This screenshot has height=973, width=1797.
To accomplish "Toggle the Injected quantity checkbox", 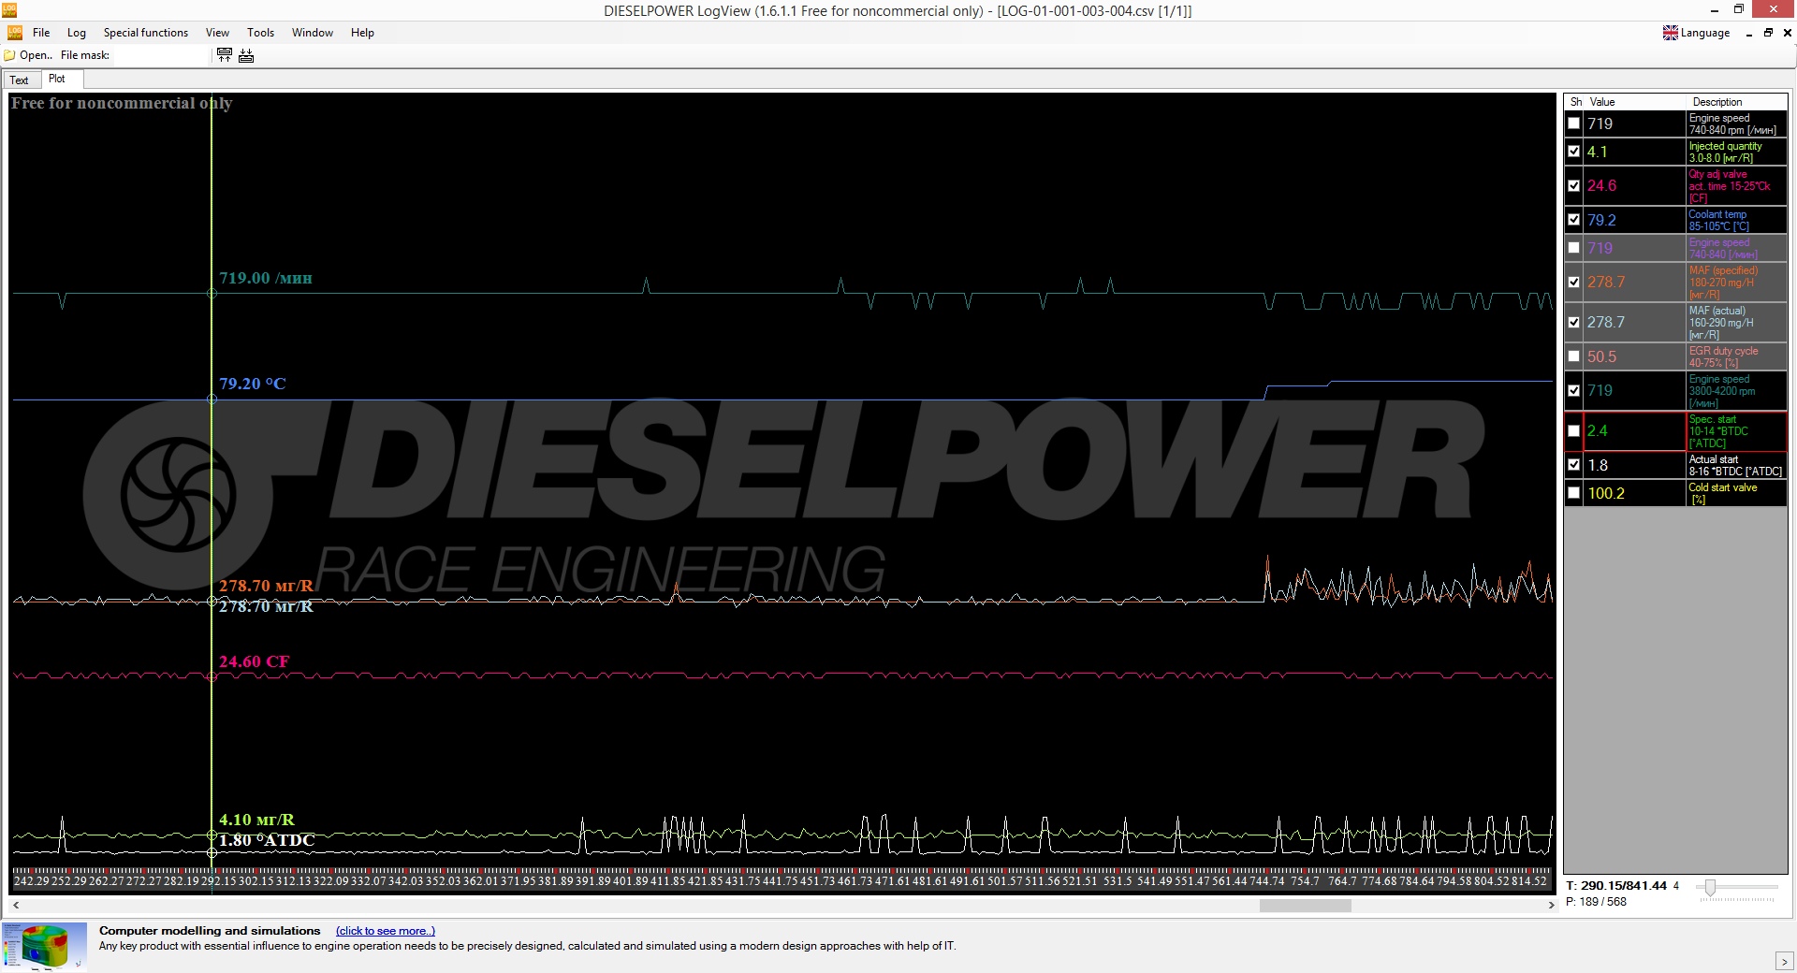I will tap(1574, 152).
